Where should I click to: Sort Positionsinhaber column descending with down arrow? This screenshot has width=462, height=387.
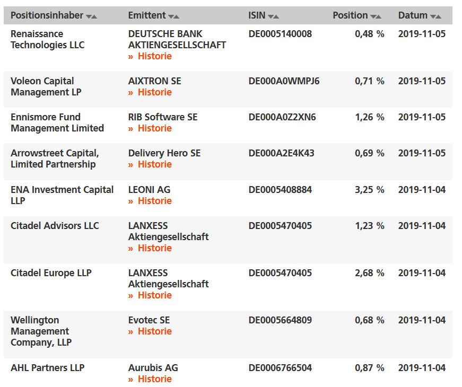pos(89,16)
